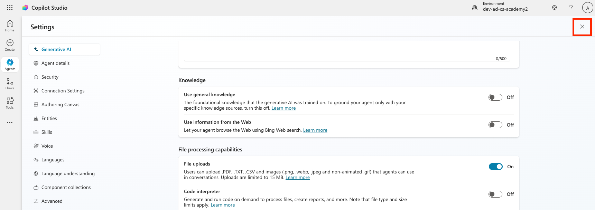This screenshot has width=595, height=210.
Task: Disable the File uploads toggle
Action: tap(495, 167)
